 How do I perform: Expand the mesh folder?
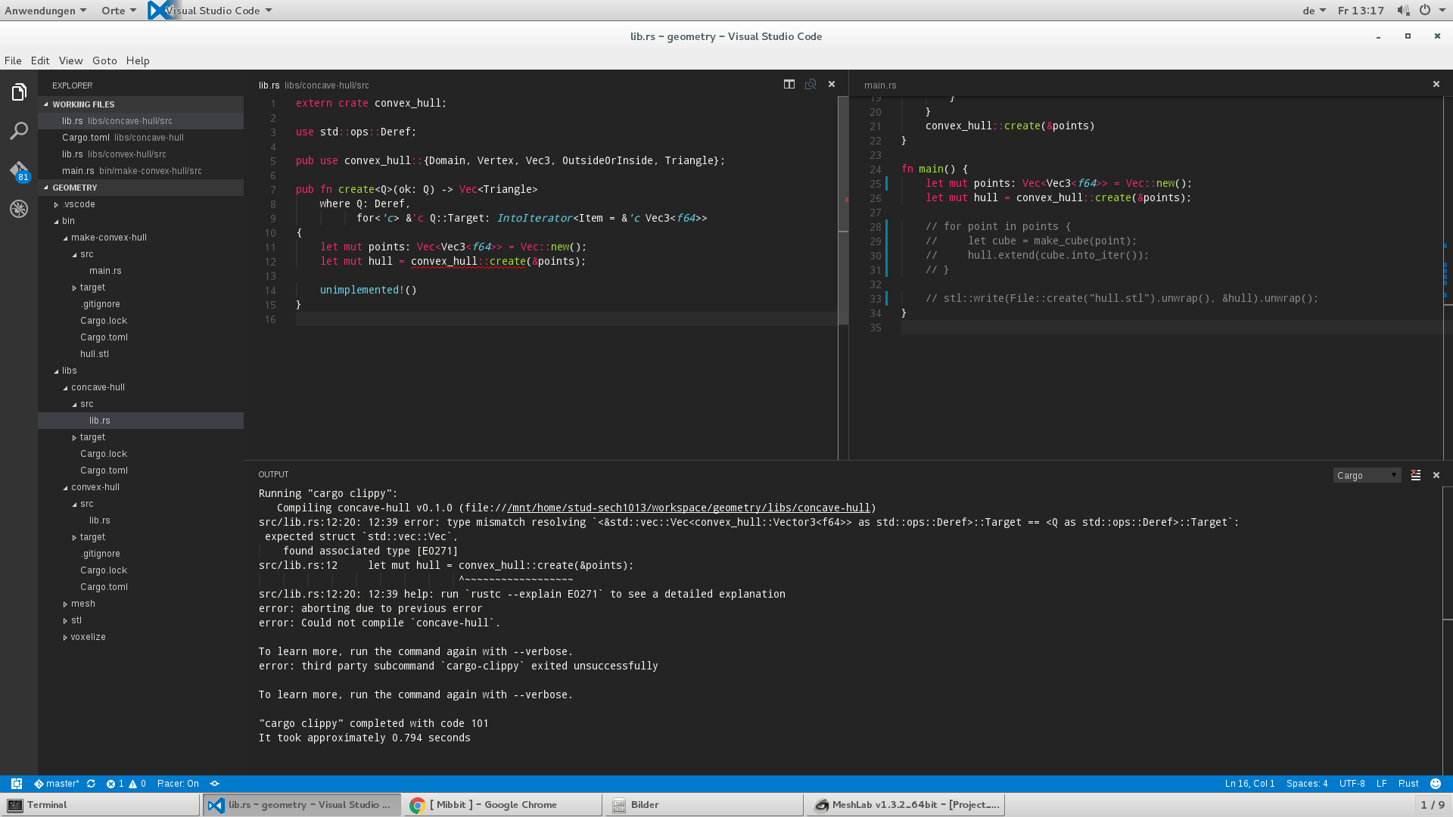pos(82,604)
